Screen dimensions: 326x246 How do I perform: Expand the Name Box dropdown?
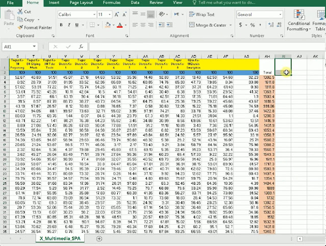(34, 46)
